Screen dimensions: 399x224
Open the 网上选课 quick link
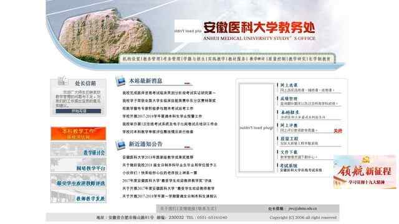pyautogui.click(x=289, y=85)
